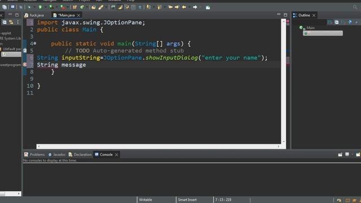Click the New file toolbar icon
This screenshot has width=361, height=203.
tap(4, 7)
